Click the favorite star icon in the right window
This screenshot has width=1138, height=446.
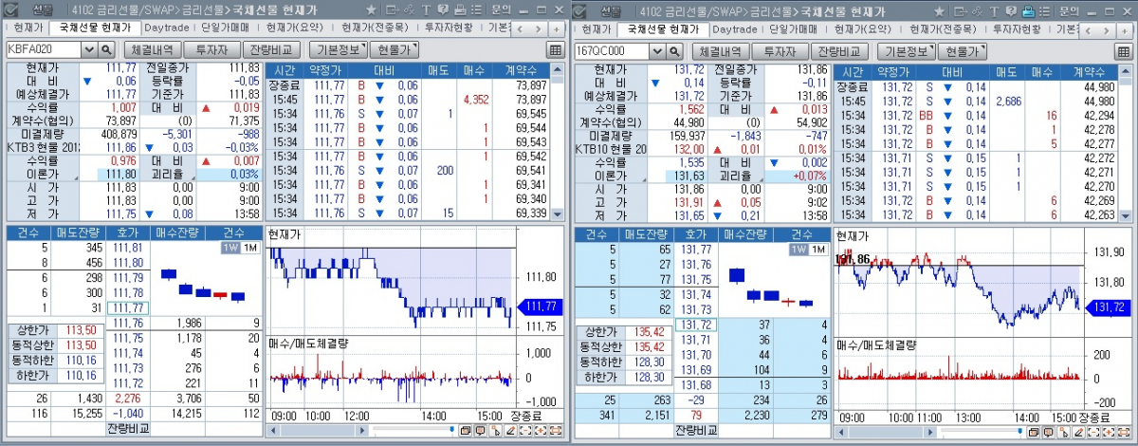939,11
